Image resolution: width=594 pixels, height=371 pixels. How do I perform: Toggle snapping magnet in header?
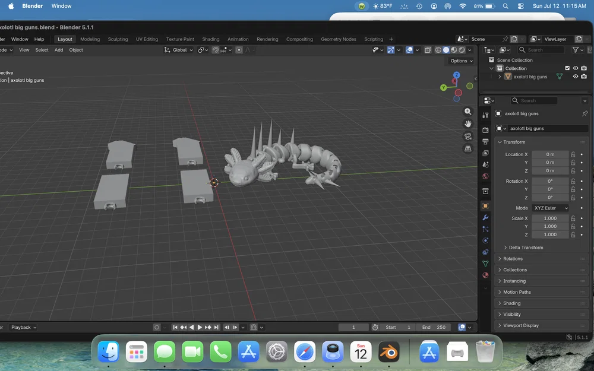click(216, 50)
